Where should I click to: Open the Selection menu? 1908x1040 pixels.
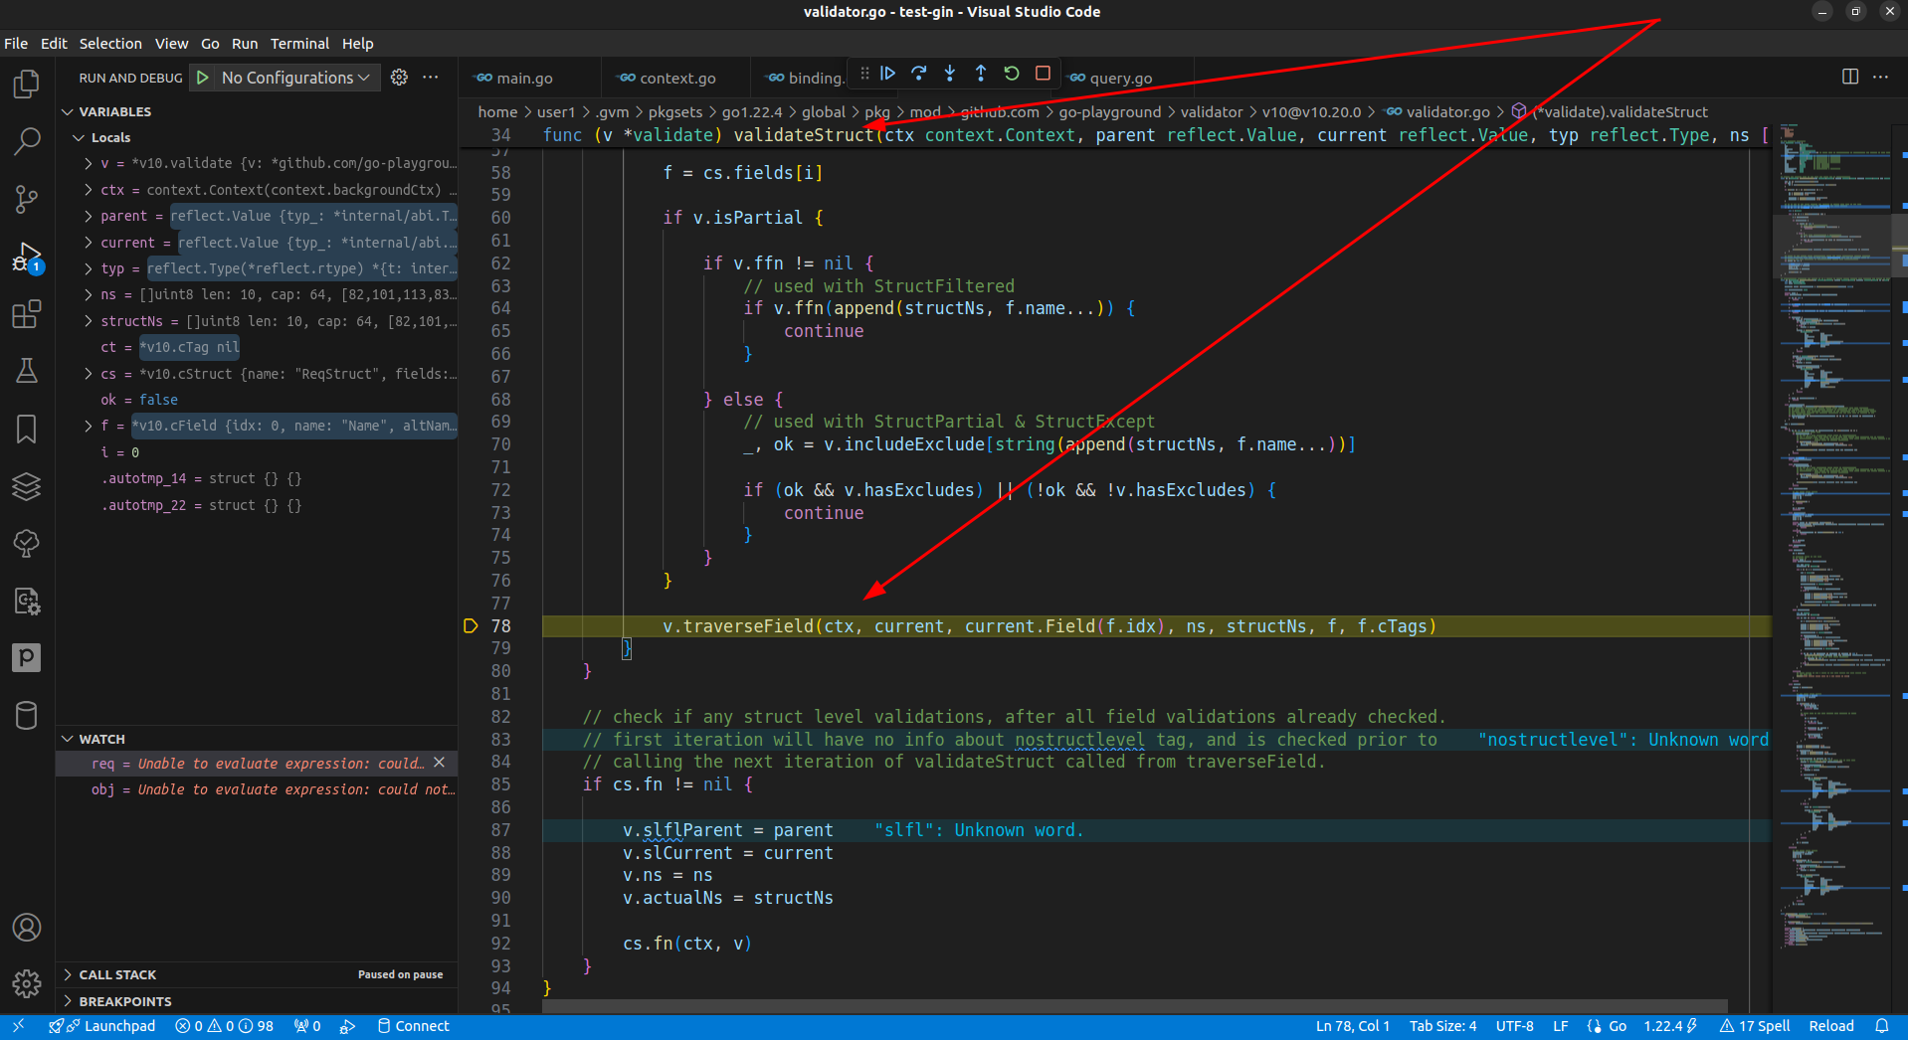pyautogui.click(x=110, y=44)
